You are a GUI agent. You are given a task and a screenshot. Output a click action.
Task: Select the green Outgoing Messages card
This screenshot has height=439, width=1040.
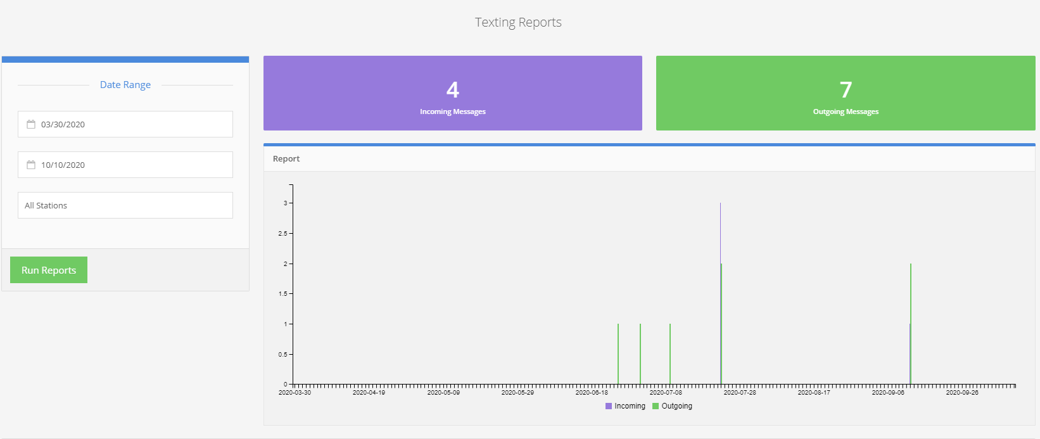point(845,93)
